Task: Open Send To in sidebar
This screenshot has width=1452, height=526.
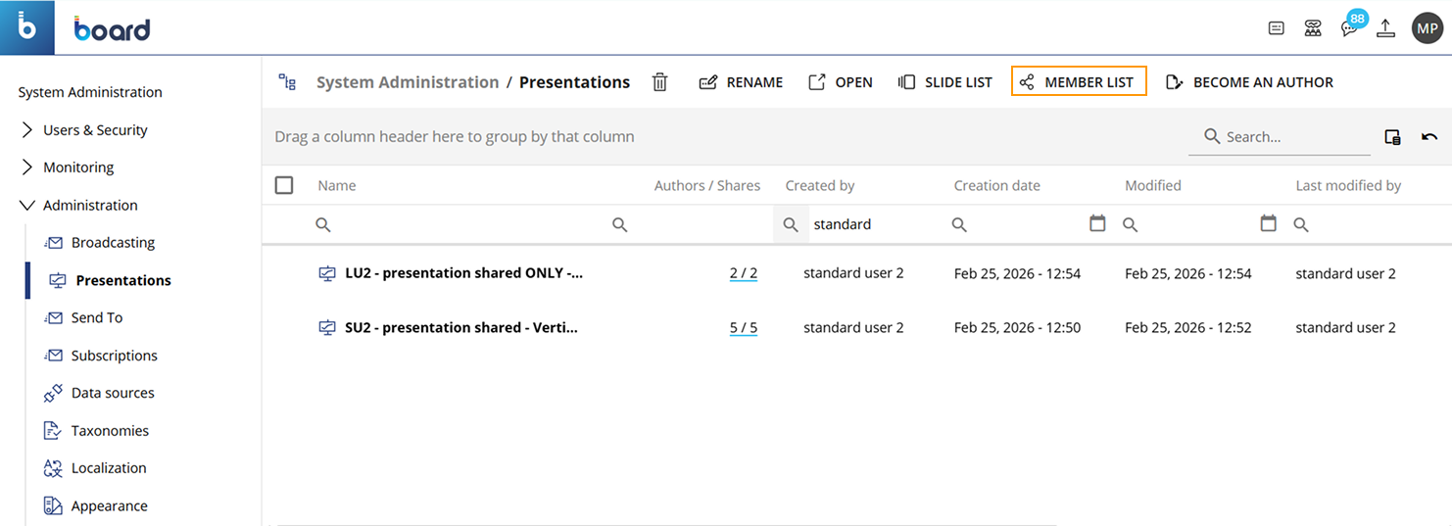Action: 97,317
